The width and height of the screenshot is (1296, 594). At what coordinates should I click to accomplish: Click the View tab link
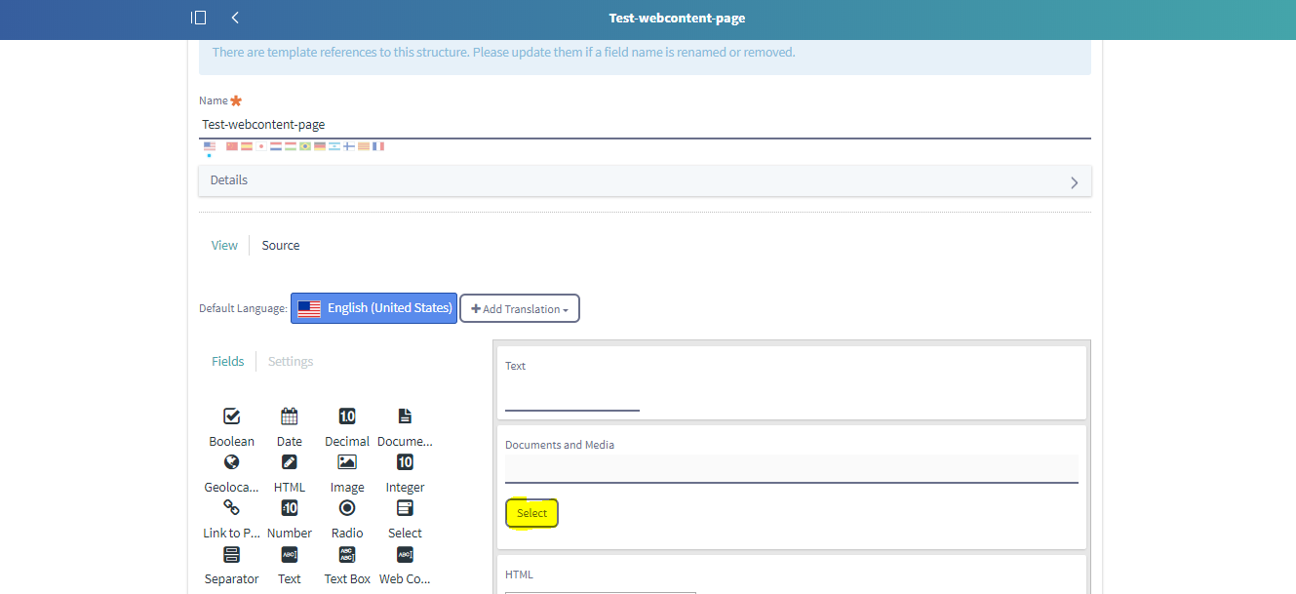pyautogui.click(x=224, y=246)
